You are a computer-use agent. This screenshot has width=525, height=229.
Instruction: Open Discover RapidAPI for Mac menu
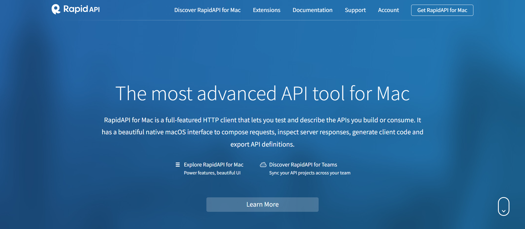pyautogui.click(x=207, y=10)
